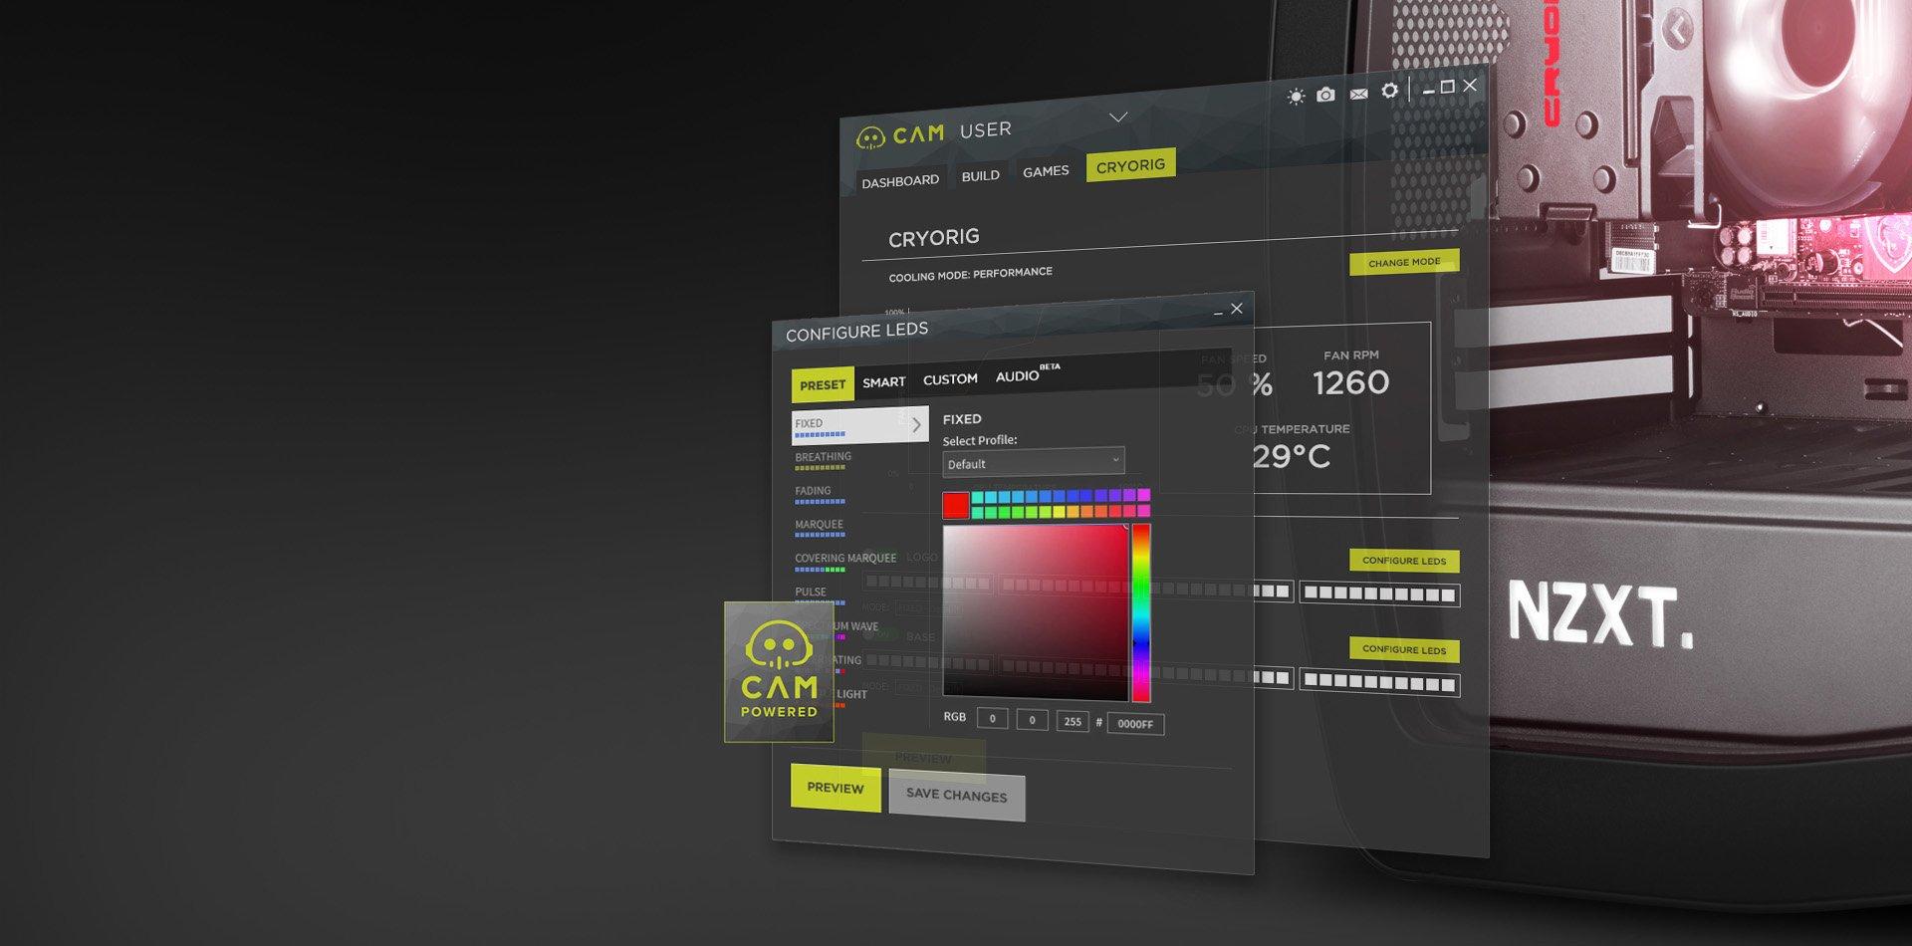The height and width of the screenshot is (946, 1912).
Task: Click the camera screenshot icon in CAM window
Action: pyautogui.click(x=1325, y=95)
